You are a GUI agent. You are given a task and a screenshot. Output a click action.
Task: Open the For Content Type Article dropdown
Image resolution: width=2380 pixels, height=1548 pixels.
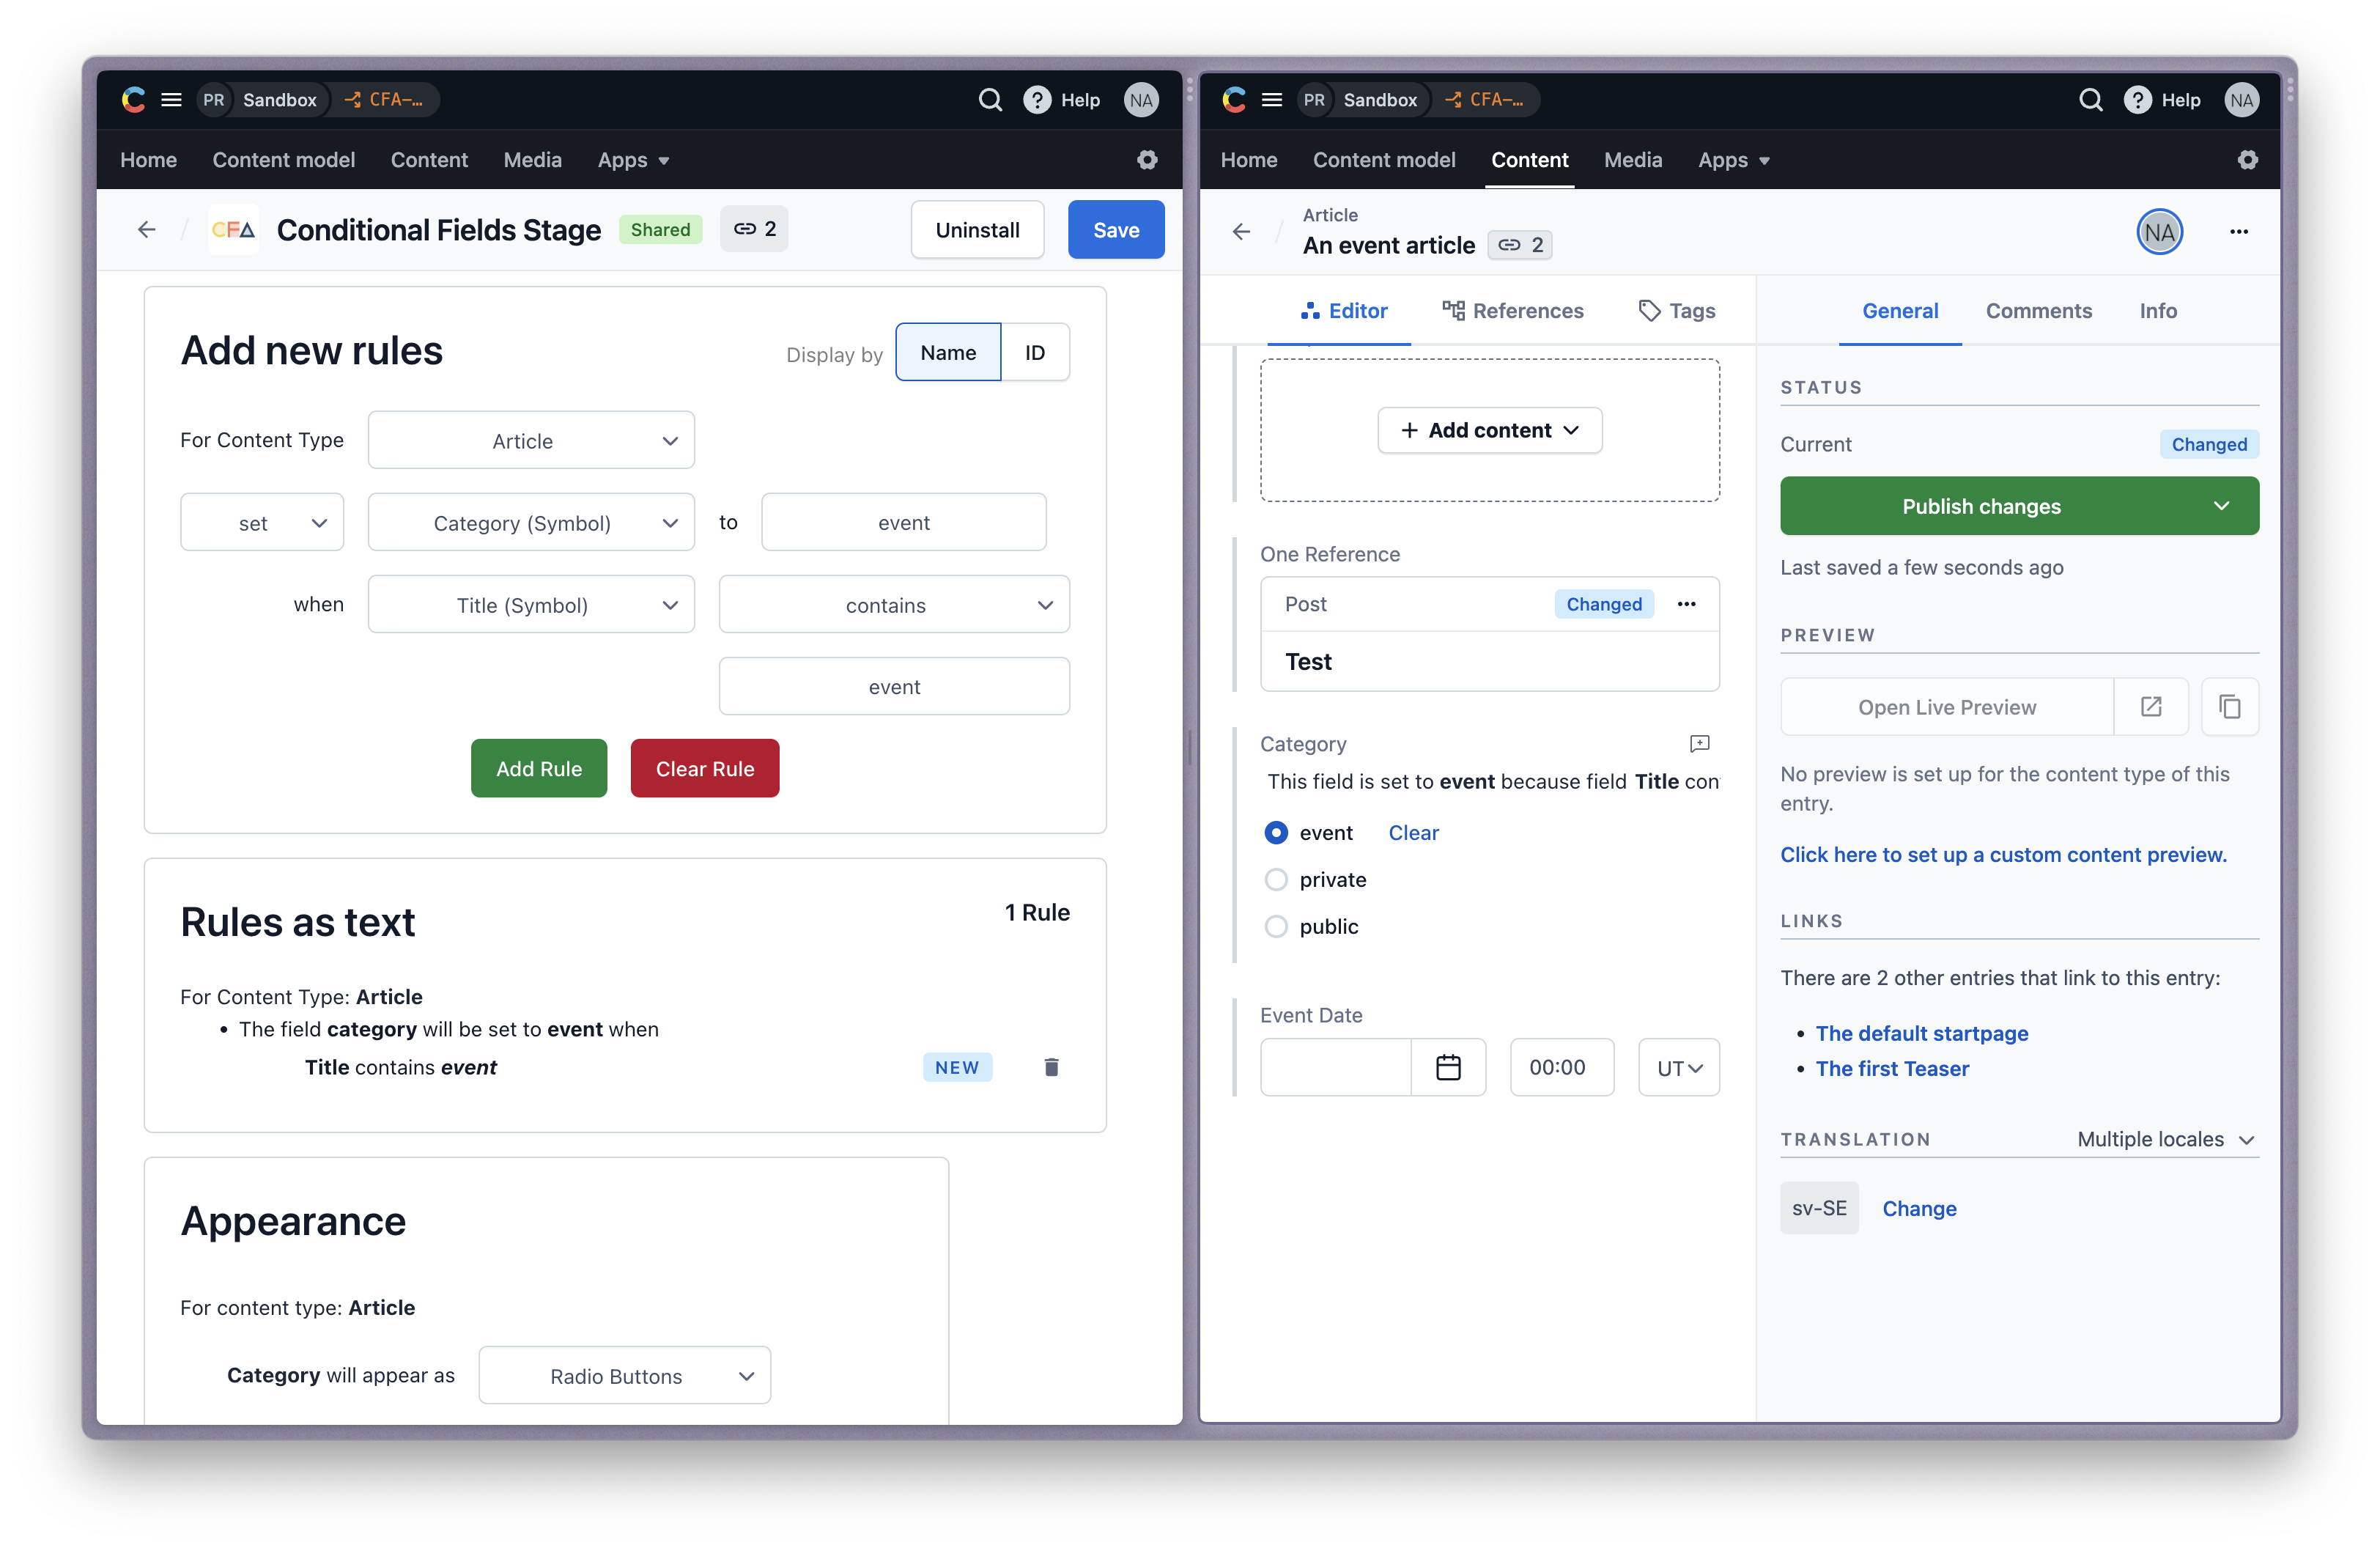[x=531, y=441]
